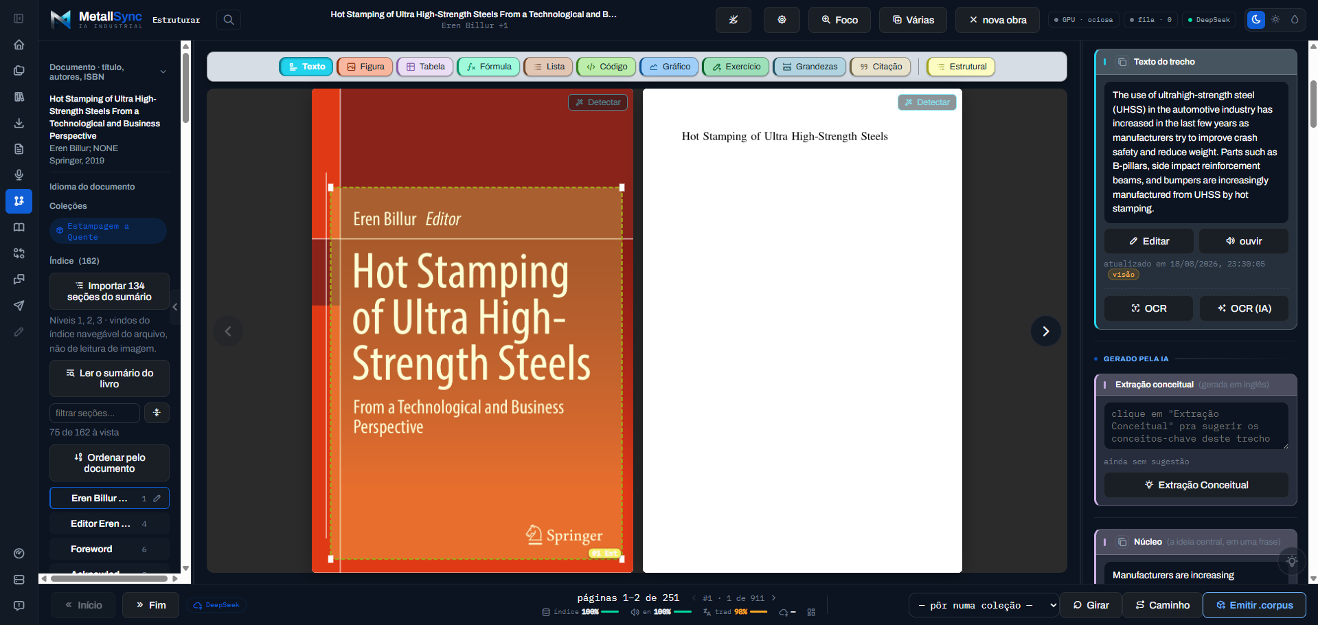Click the library books icon in sidebar
1318x625 pixels.
(x=19, y=97)
